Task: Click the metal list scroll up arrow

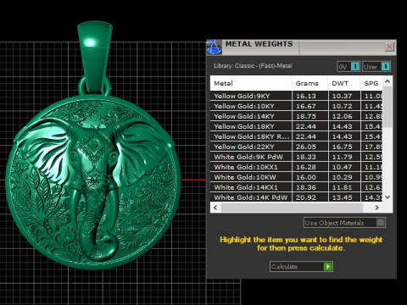Action: [387, 81]
